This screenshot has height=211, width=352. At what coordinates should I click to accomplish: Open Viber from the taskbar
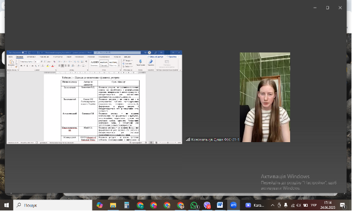point(207,205)
